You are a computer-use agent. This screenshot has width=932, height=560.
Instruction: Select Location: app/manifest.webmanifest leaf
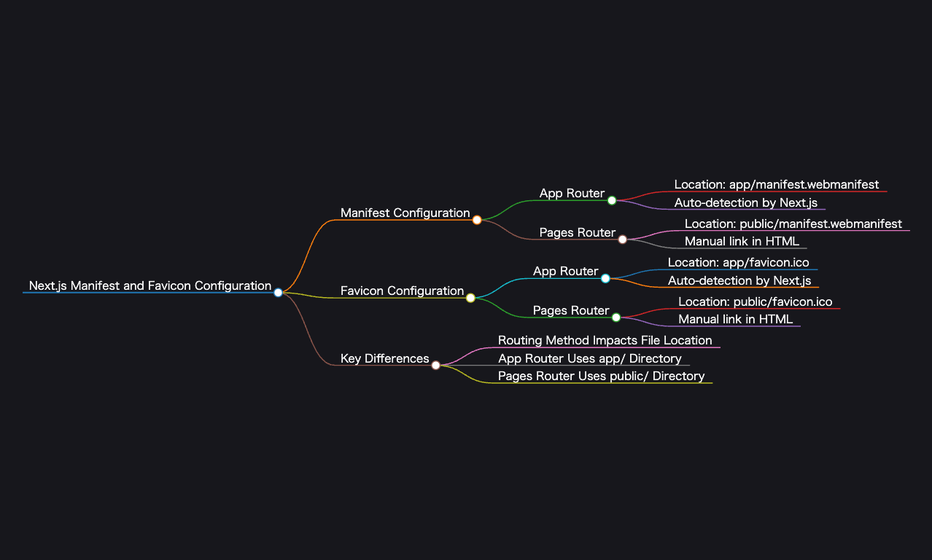click(x=777, y=184)
